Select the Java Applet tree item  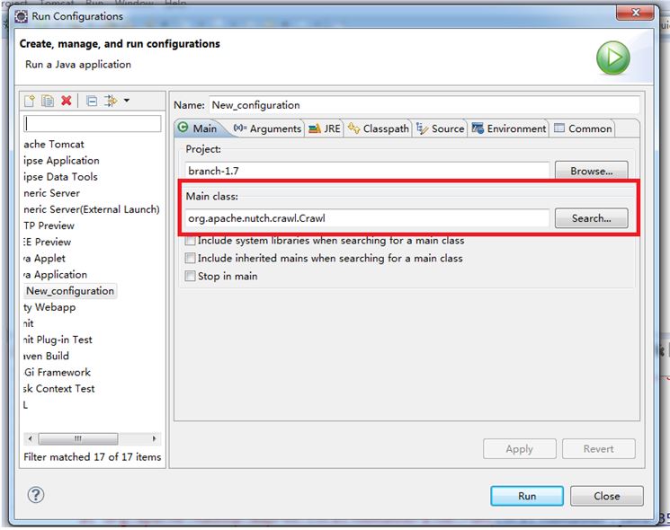(x=45, y=258)
